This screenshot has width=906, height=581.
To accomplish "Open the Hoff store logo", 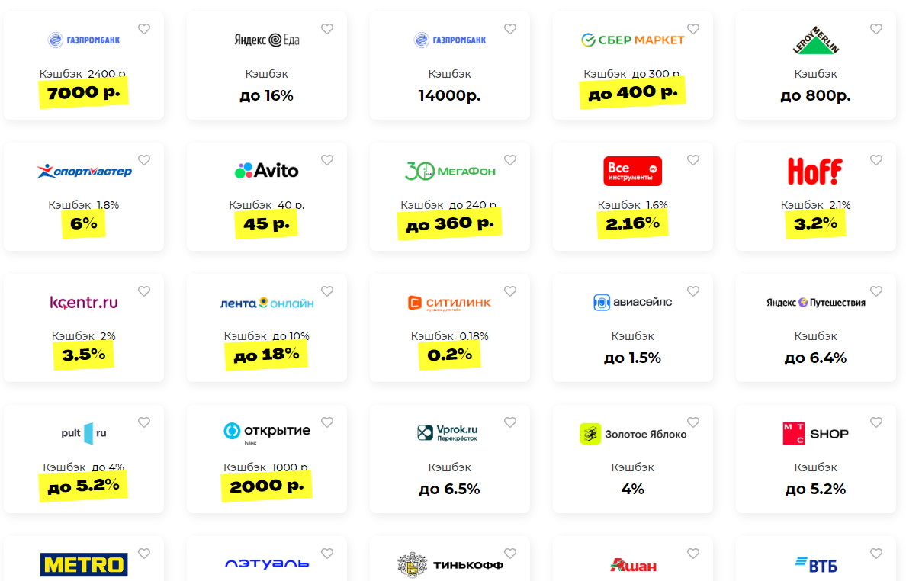I will click(x=815, y=171).
